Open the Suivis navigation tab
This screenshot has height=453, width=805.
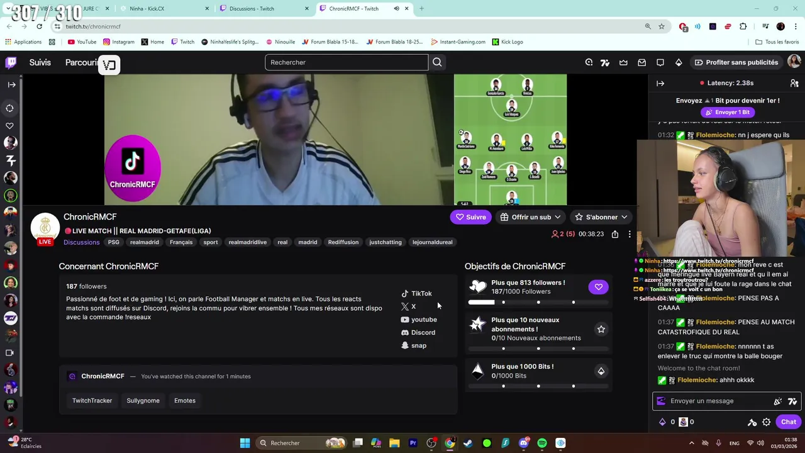pos(40,62)
